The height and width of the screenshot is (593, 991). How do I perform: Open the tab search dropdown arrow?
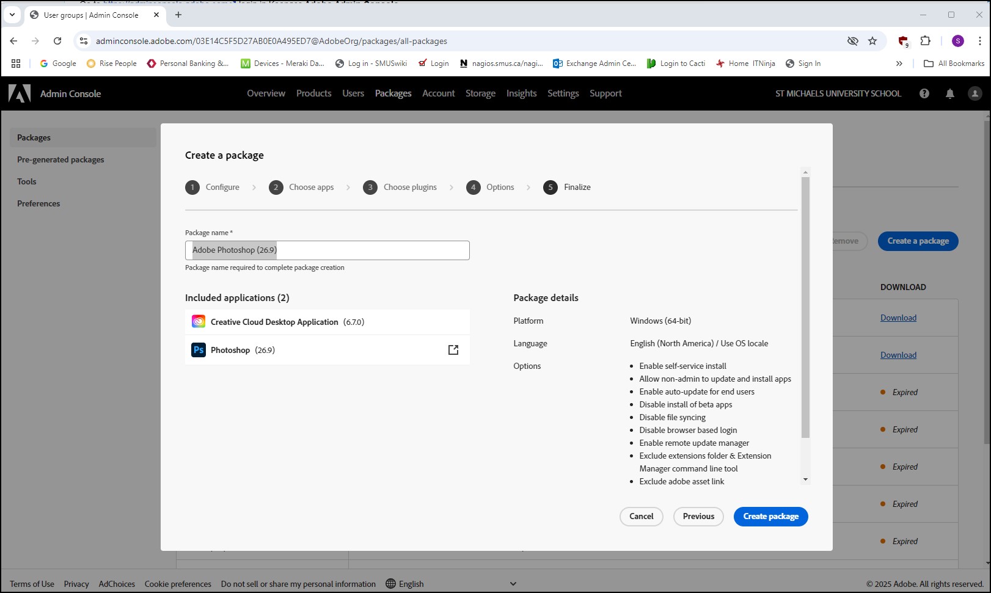12,15
